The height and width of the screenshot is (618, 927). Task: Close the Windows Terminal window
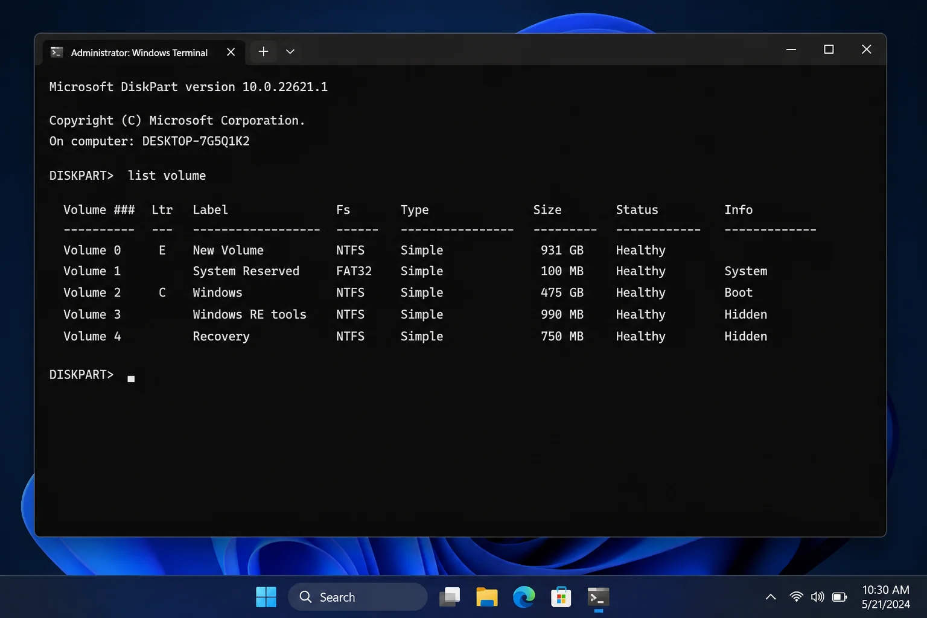point(866,49)
